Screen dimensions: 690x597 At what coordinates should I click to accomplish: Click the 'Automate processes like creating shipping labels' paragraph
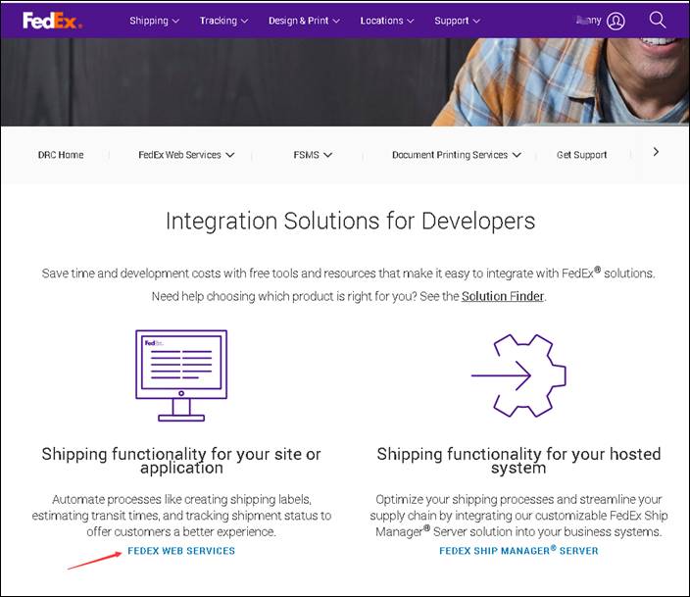click(x=181, y=516)
